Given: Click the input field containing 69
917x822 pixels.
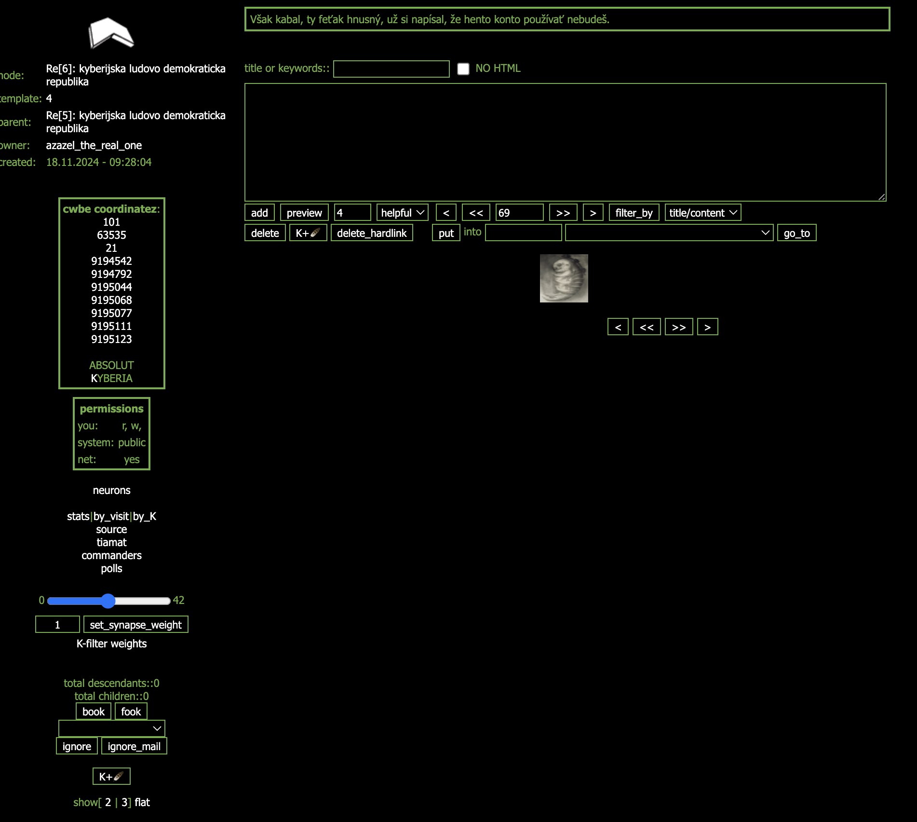Looking at the screenshot, I should coord(519,213).
